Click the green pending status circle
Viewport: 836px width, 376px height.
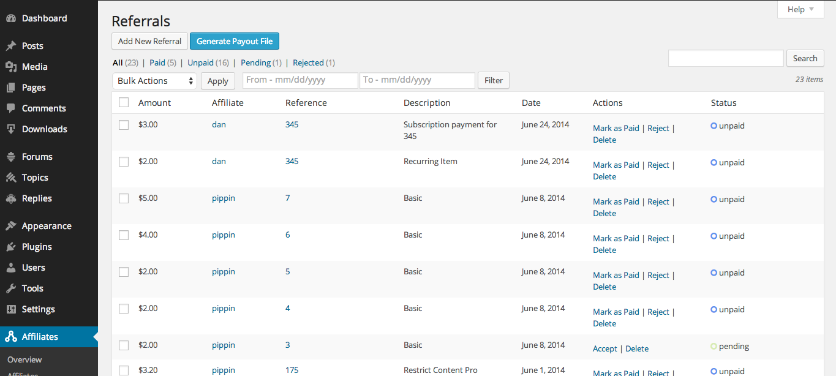tap(714, 346)
